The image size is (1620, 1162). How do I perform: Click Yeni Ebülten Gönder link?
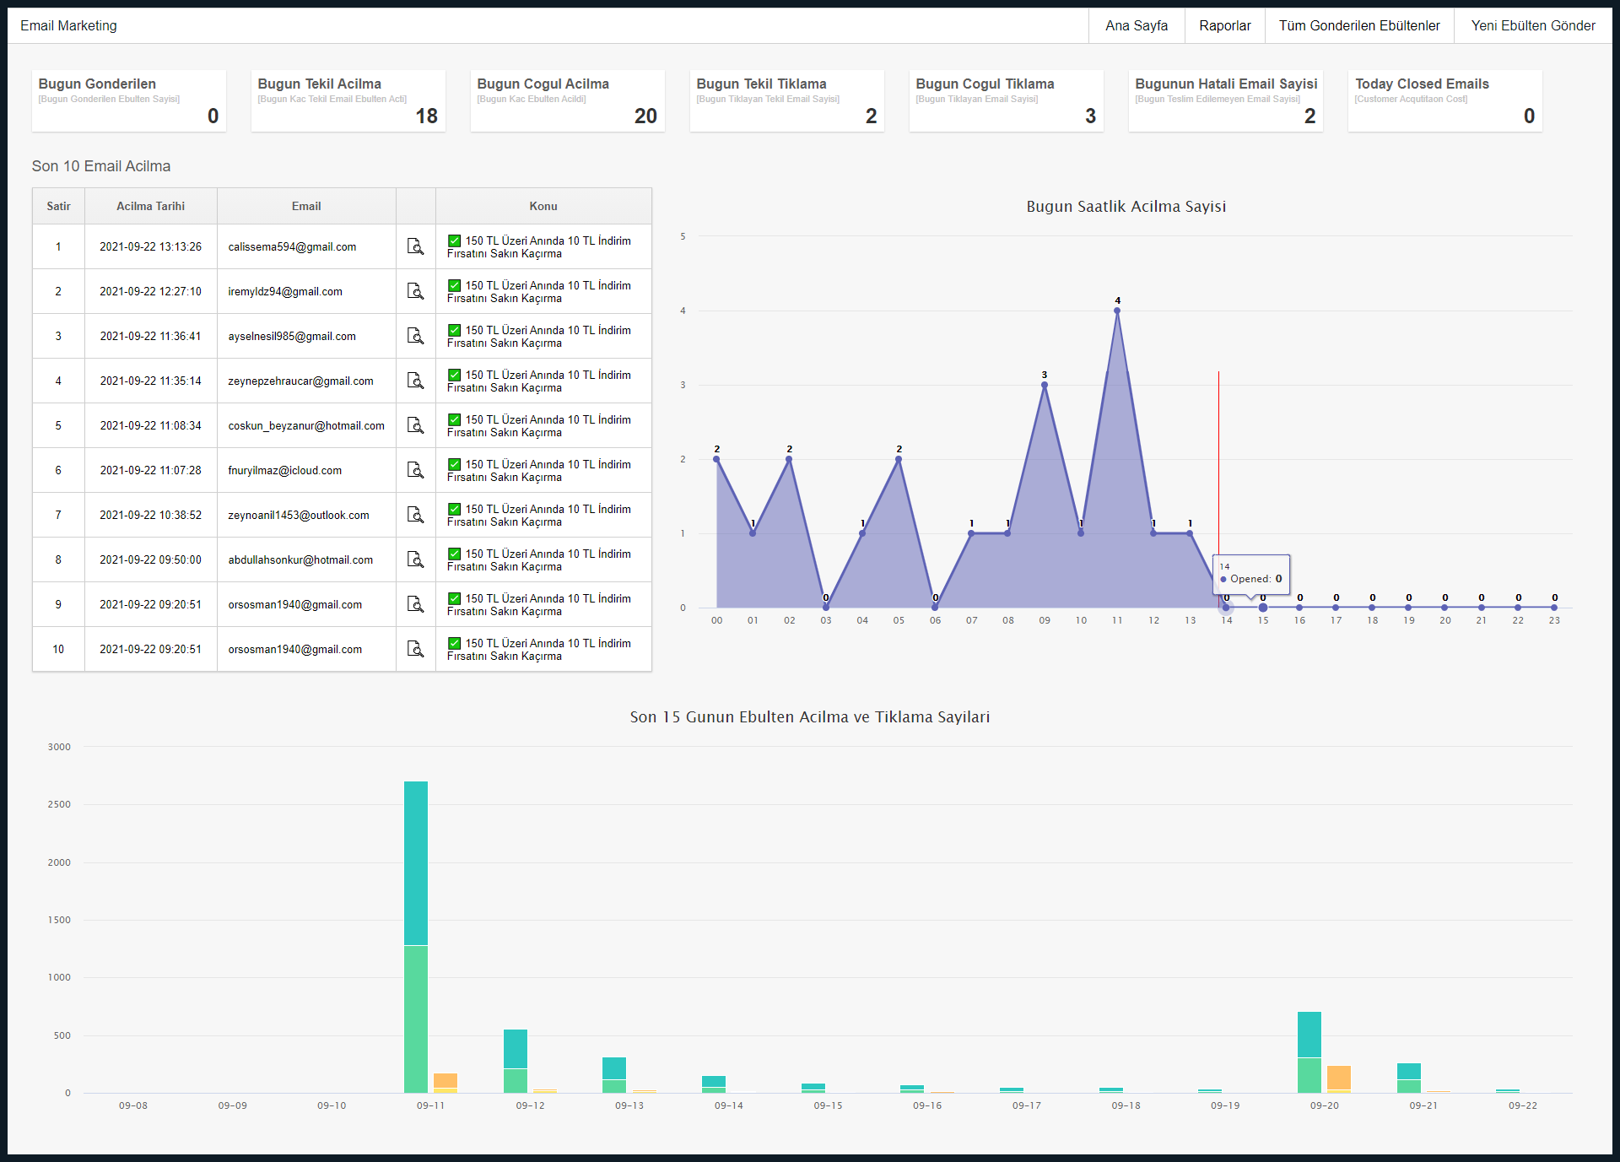click(1532, 25)
